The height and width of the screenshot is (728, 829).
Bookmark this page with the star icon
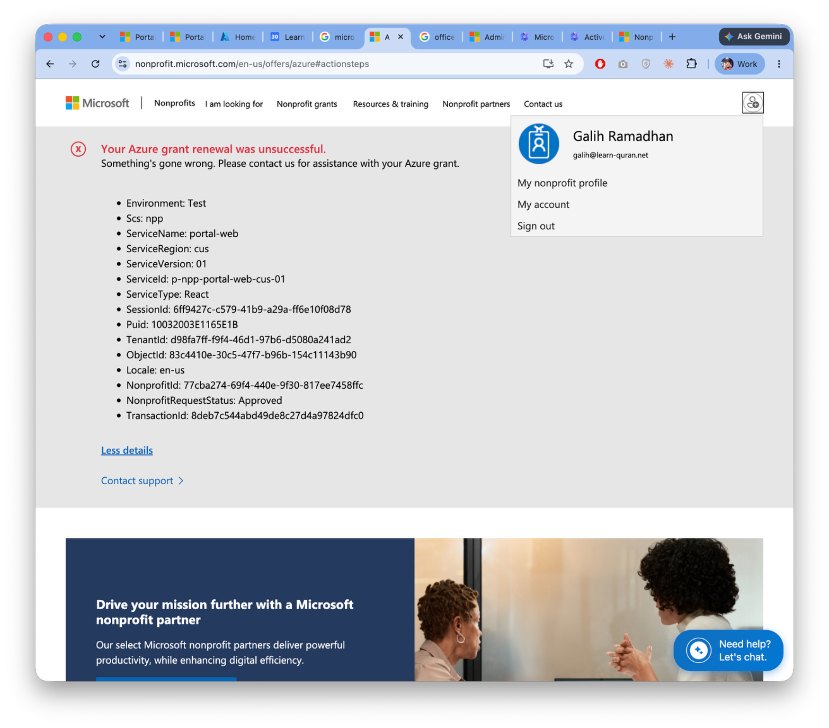click(x=569, y=64)
